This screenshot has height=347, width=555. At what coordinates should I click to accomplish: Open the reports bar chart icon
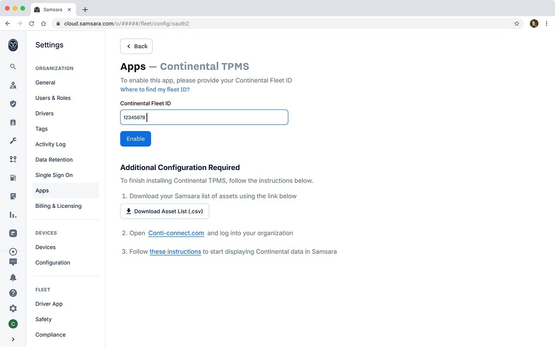[13, 215]
